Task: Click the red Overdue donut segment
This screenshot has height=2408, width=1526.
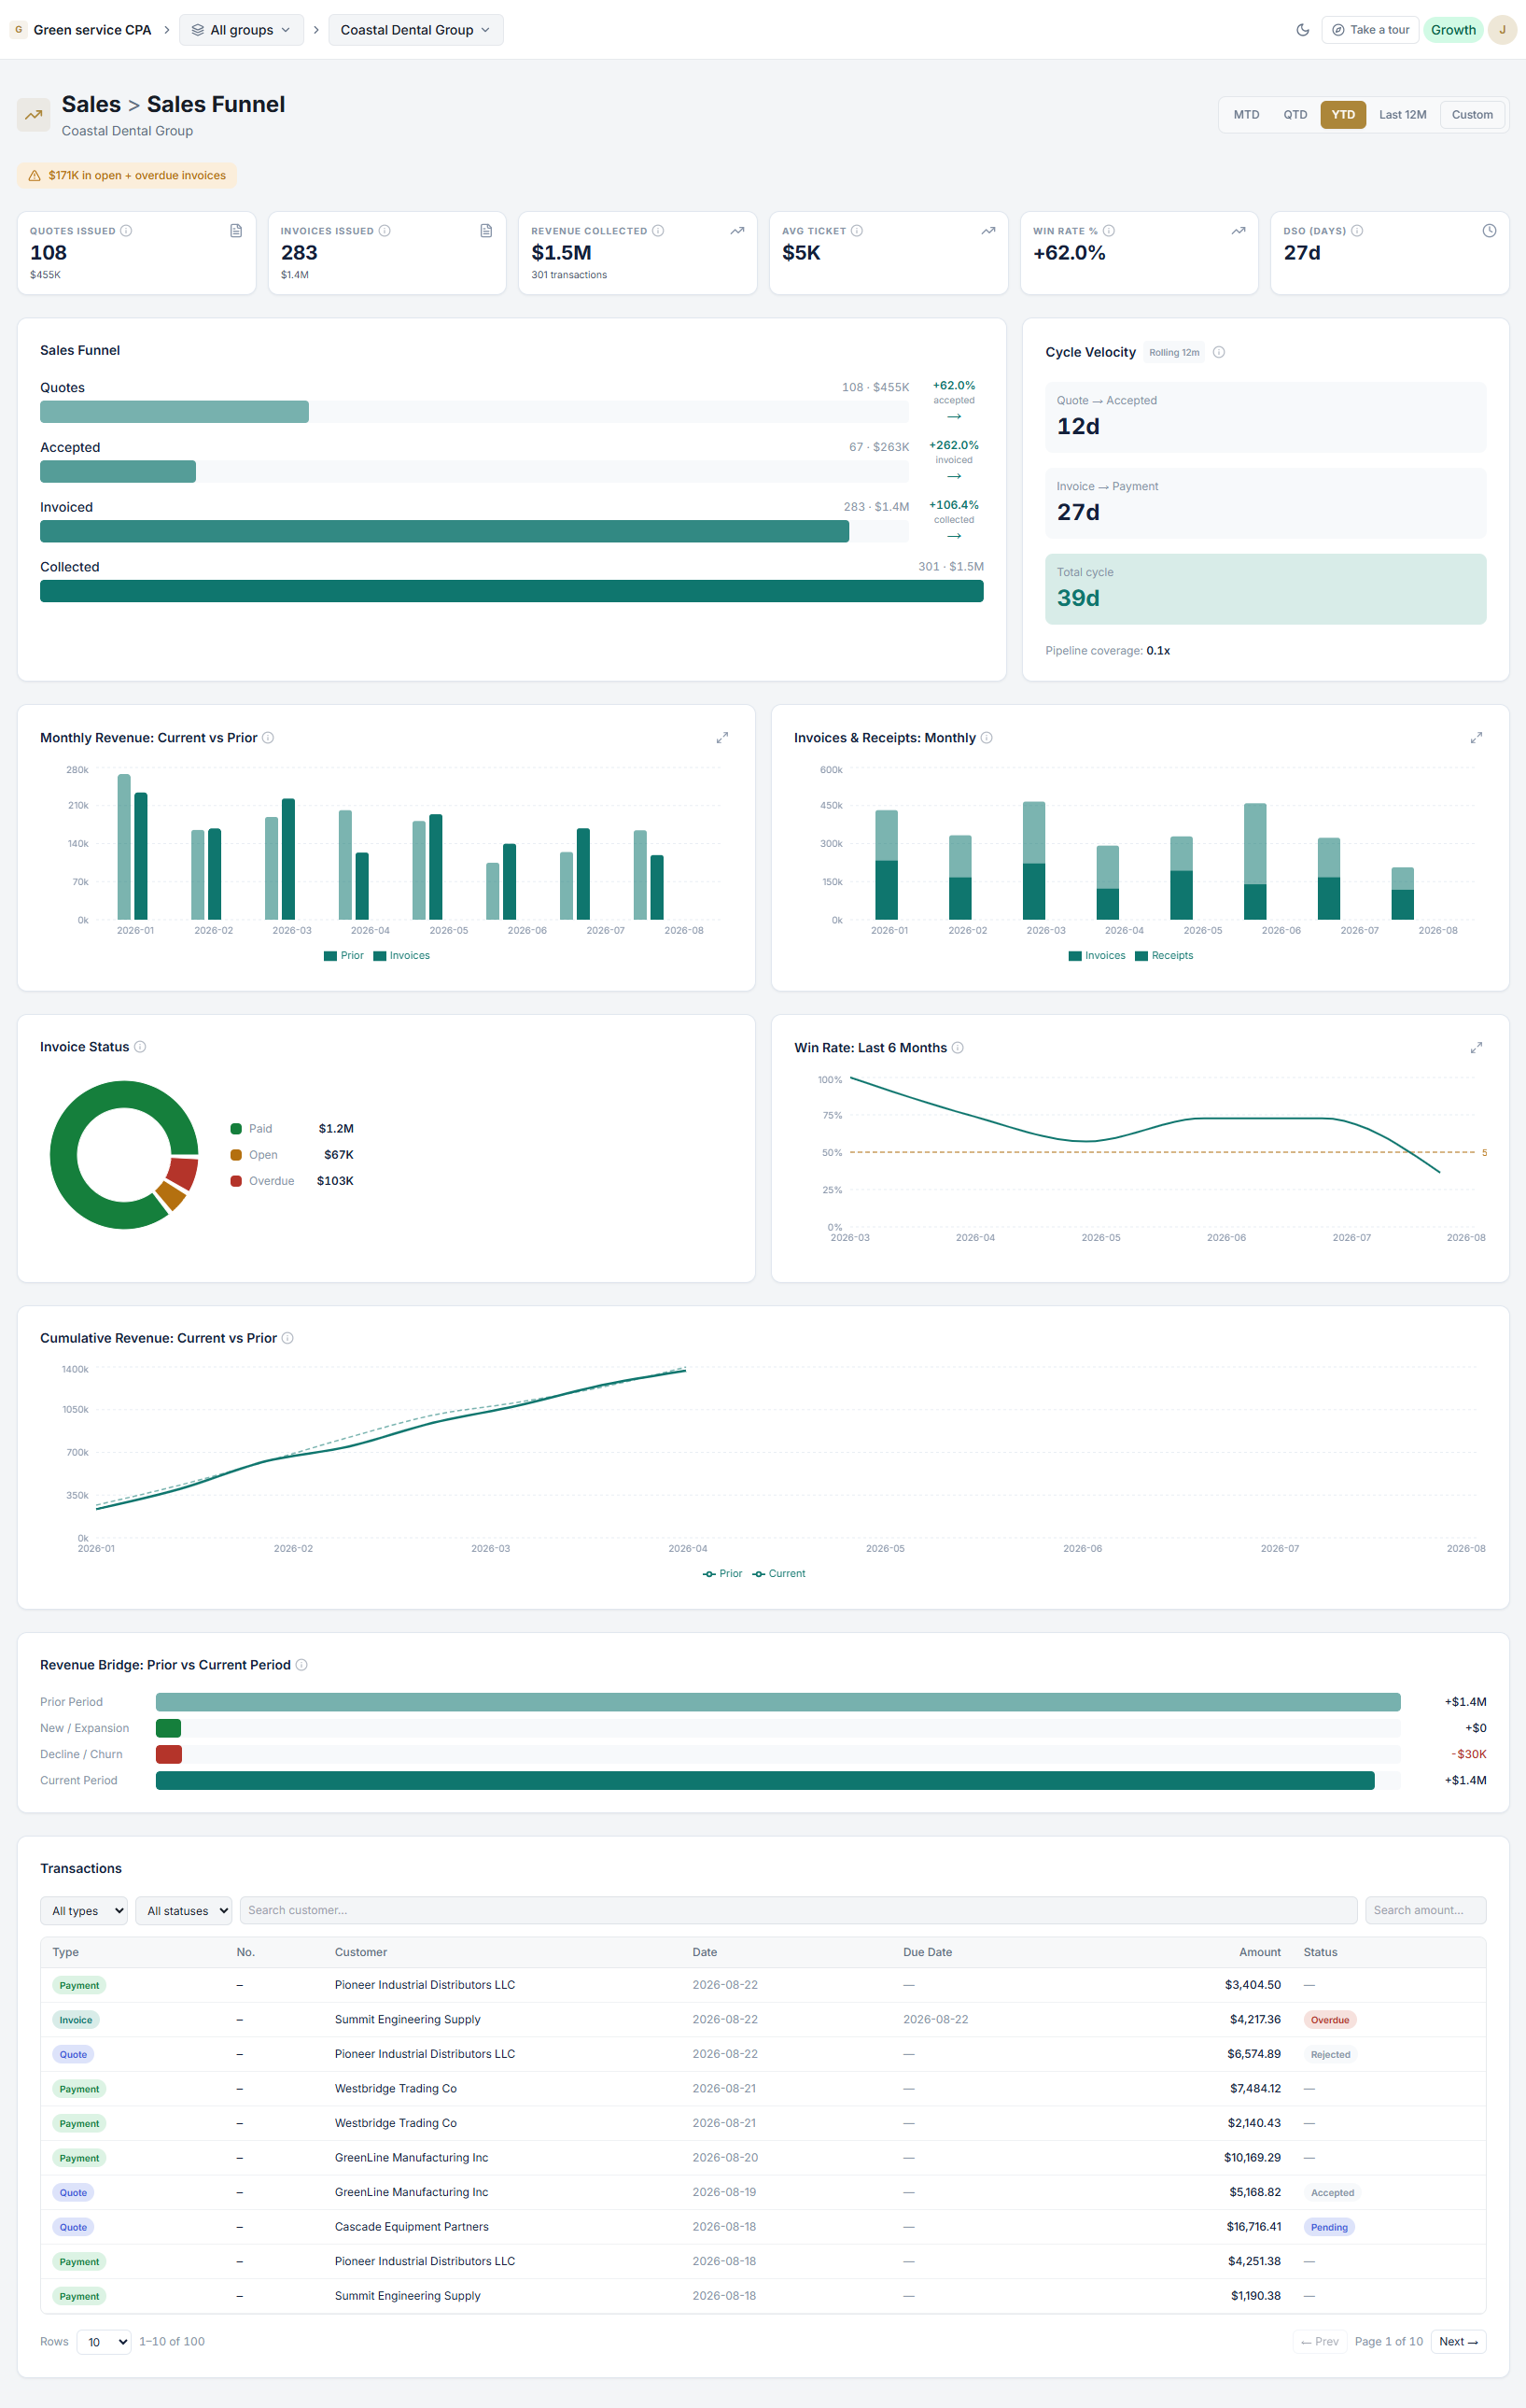Action: (x=183, y=1172)
